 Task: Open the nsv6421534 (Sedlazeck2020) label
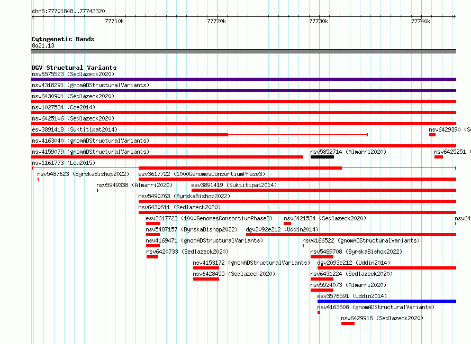click(325, 218)
